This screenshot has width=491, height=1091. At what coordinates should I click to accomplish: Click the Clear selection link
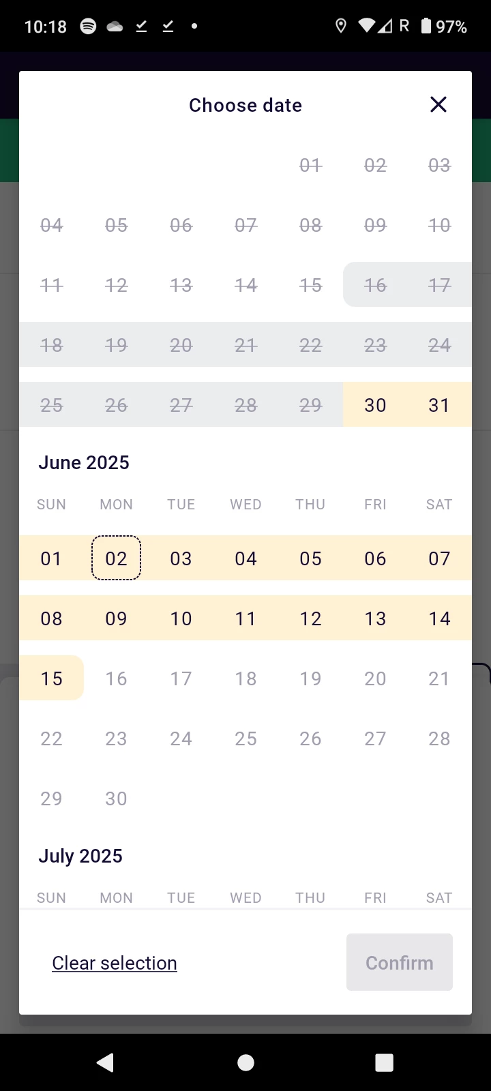coord(115,963)
